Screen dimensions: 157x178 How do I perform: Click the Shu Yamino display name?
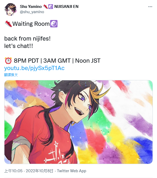pyautogui.click(x=31, y=7)
